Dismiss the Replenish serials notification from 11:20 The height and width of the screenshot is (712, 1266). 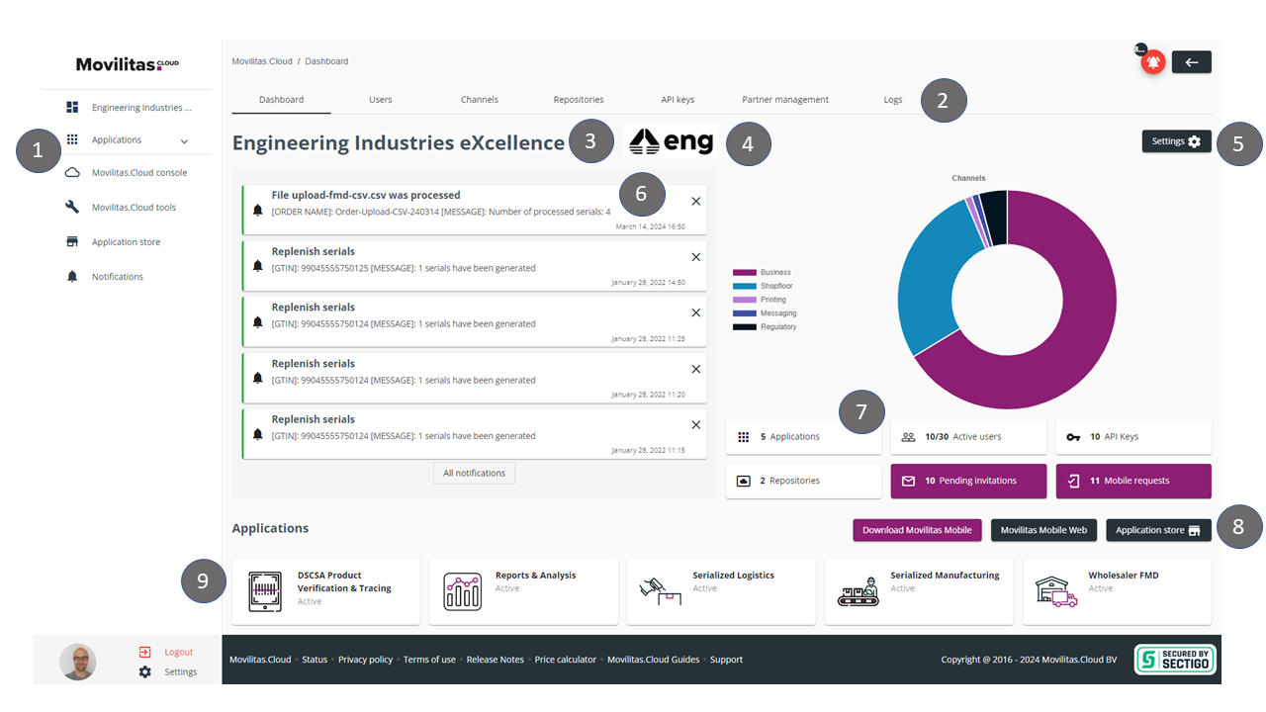pos(696,369)
